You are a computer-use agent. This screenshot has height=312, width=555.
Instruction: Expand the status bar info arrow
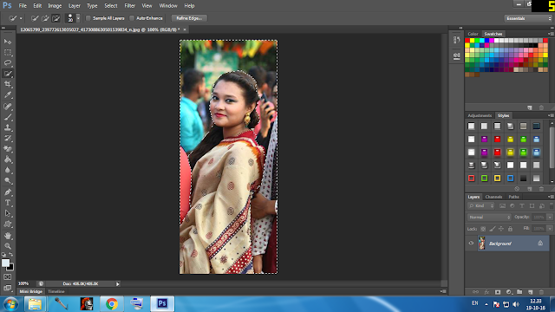click(x=118, y=283)
